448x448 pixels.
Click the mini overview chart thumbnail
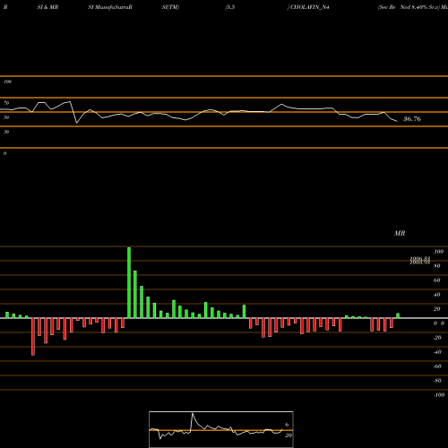221,429
